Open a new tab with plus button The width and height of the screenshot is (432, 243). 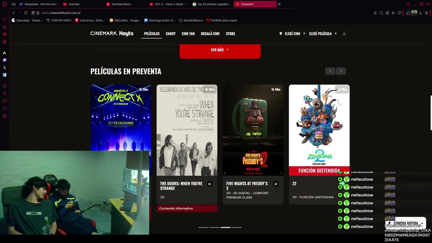[279, 4]
